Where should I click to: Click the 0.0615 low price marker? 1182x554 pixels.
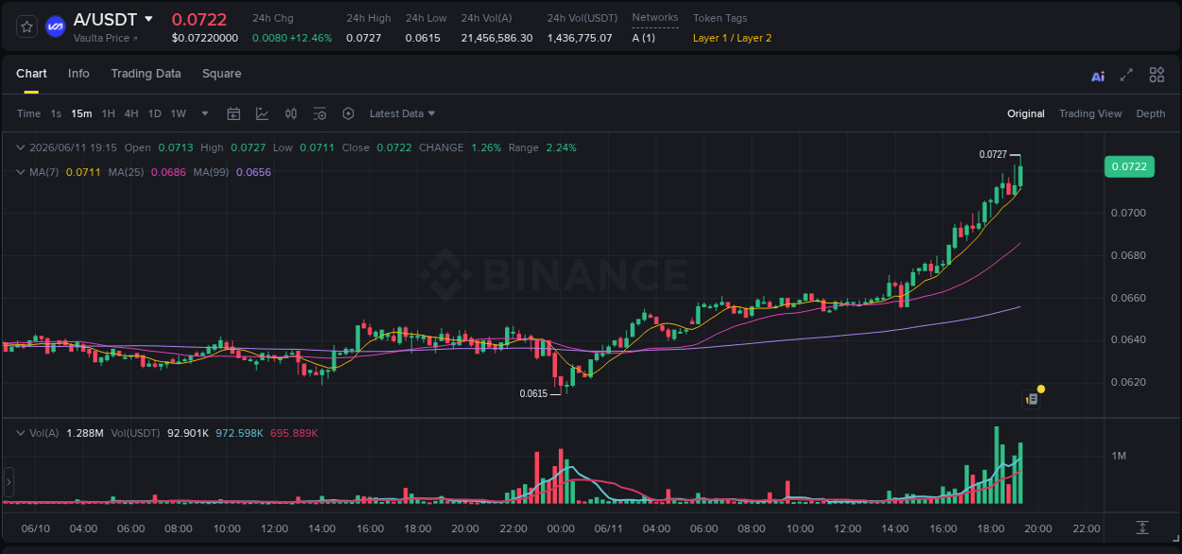coord(533,393)
